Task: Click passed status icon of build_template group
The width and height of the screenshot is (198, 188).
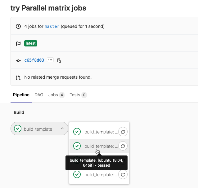Action: 18,129
